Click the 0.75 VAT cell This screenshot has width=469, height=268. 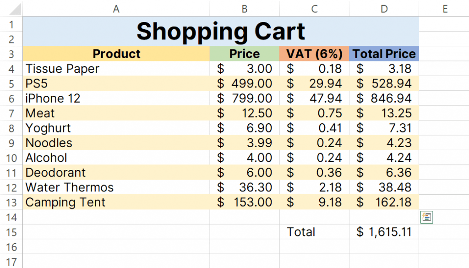coord(314,113)
